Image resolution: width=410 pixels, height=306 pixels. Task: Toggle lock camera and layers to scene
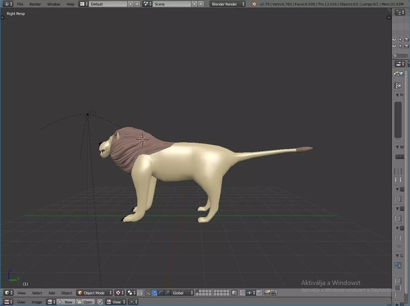tap(235, 293)
